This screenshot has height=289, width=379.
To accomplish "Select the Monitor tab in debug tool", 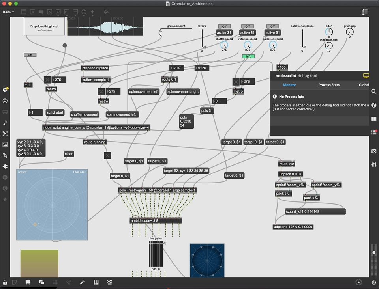I will pyautogui.click(x=289, y=85).
